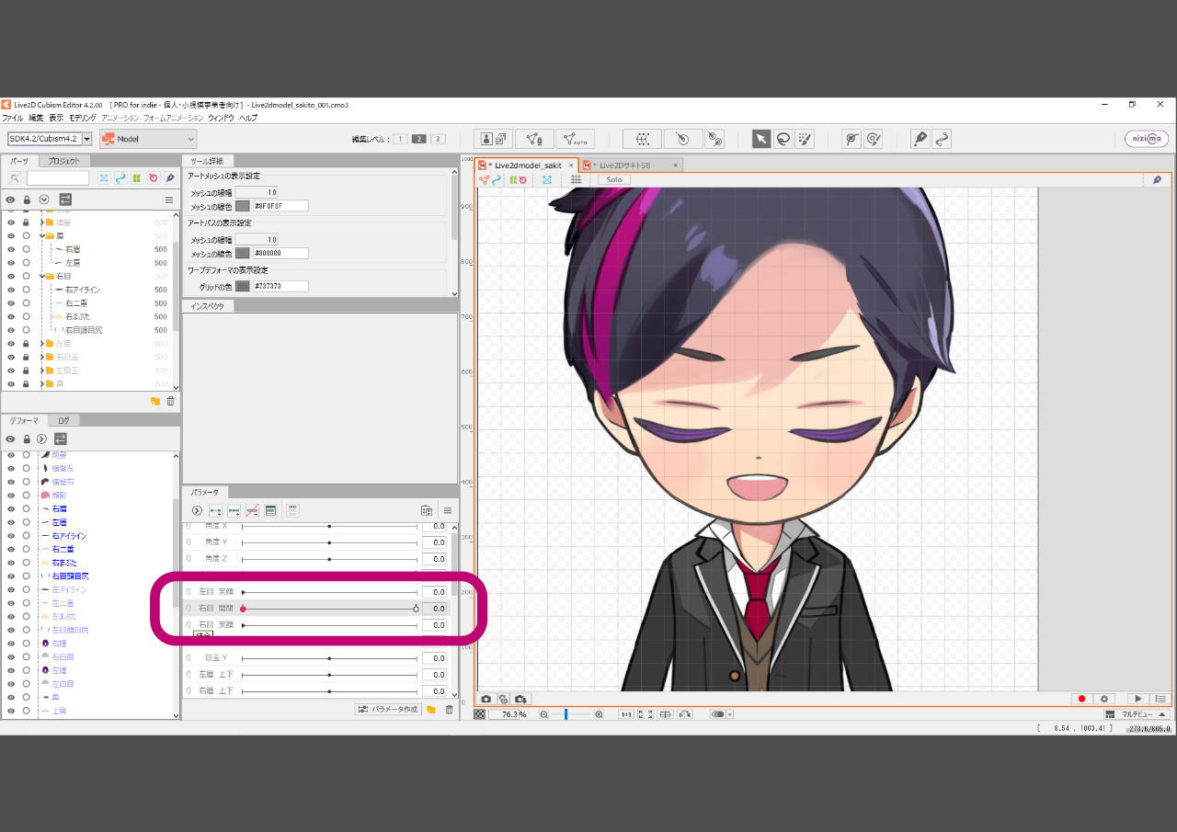Viewport: 1177px width, 832px height.
Task: Click the delete keys parameter icon
Action: pos(252,510)
